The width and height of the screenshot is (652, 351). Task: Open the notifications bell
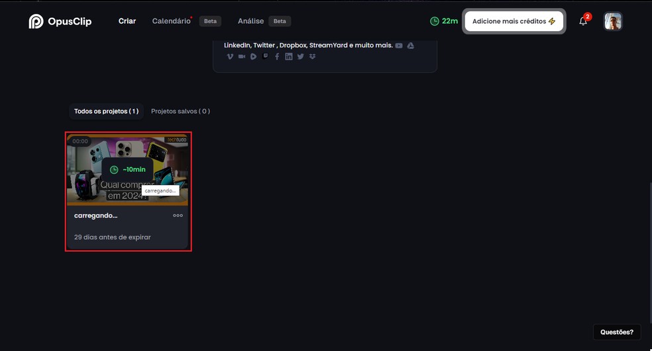[x=583, y=21]
